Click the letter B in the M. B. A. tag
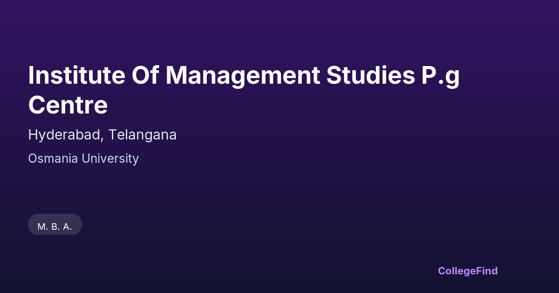The width and height of the screenshot is (559, 293). [54, 226]
